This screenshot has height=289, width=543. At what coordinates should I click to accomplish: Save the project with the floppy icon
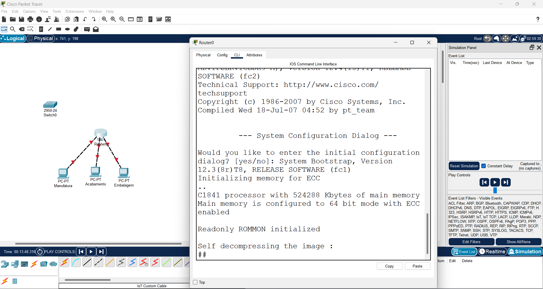(22, 19)
